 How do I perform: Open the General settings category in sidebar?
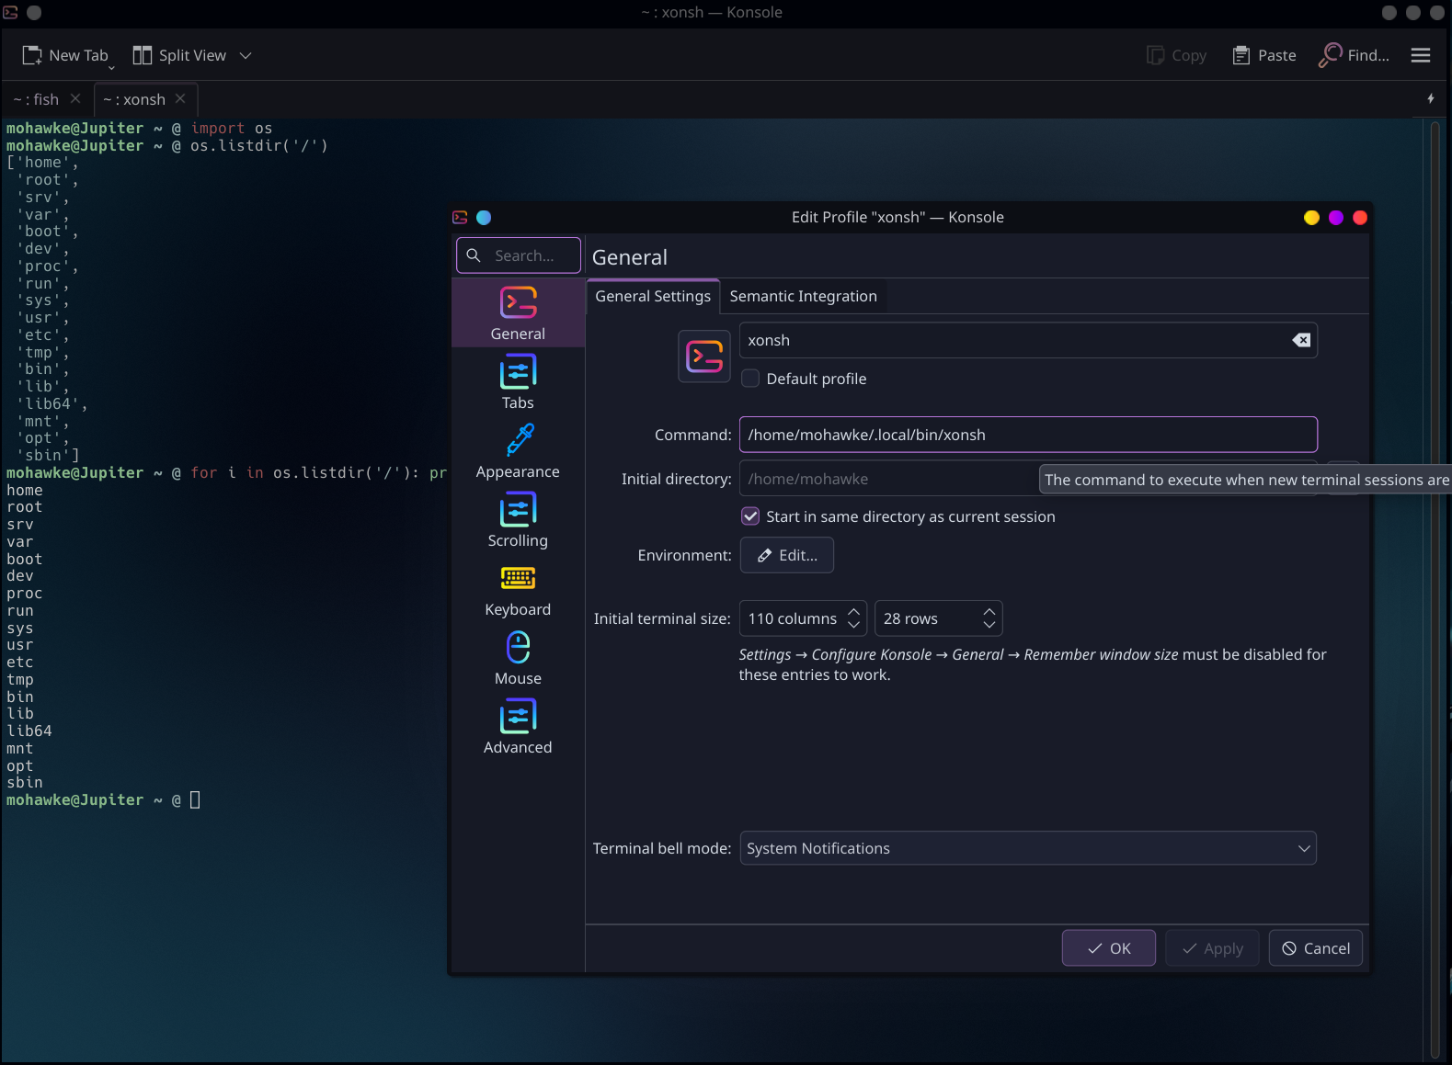tap(518, 313)
